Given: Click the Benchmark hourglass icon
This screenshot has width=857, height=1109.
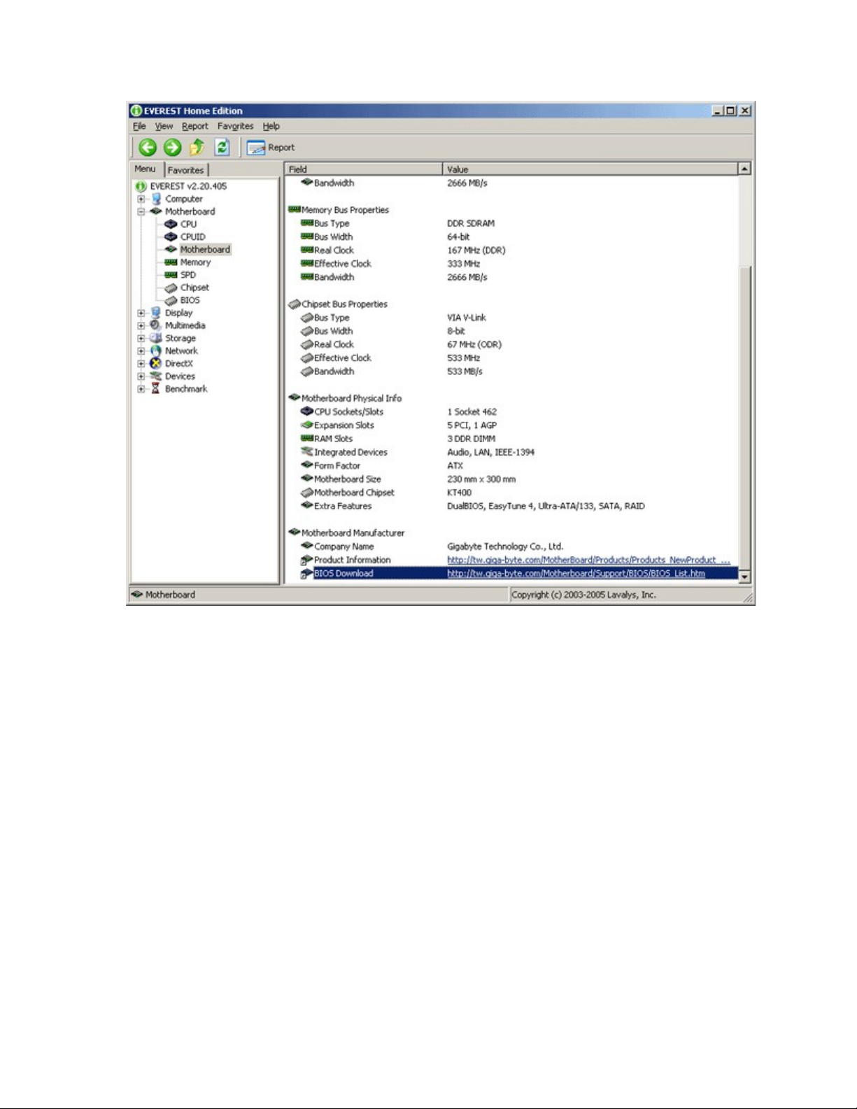Looking at the screenshot, I should point(155,389).
